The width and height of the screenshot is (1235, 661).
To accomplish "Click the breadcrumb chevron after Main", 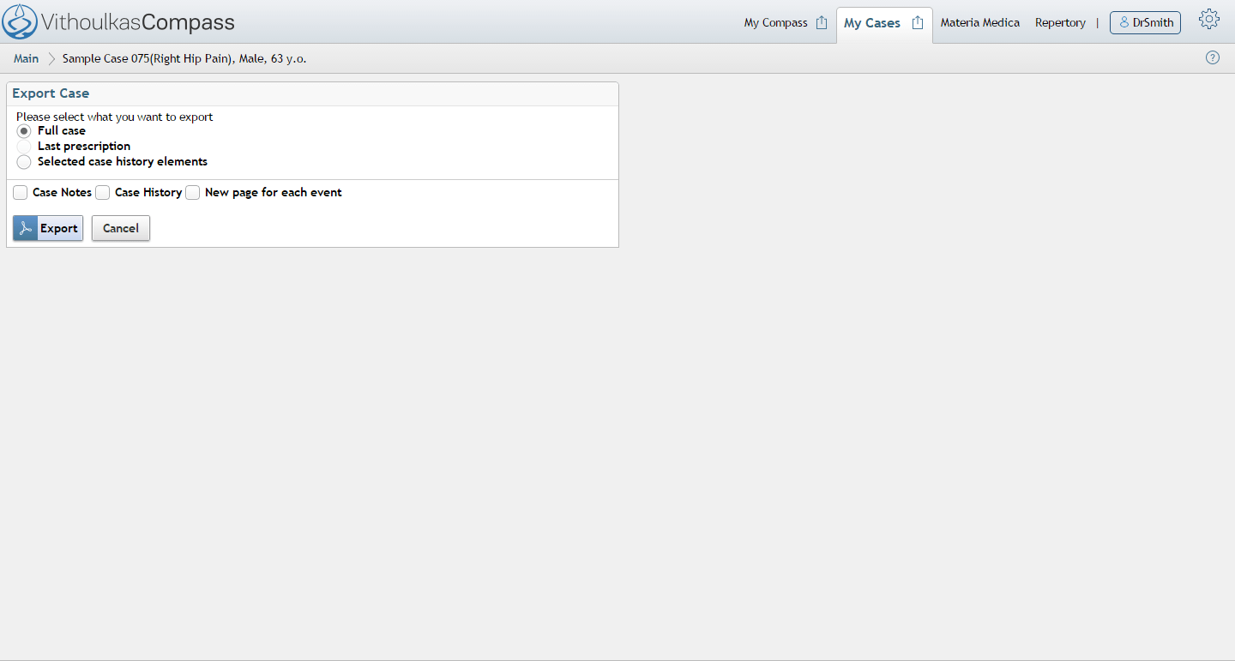I will 51,58.
